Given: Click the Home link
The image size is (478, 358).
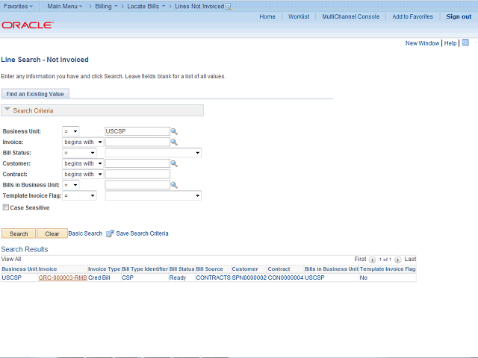Looking at the screenshot, I should [x=267, y=16].
